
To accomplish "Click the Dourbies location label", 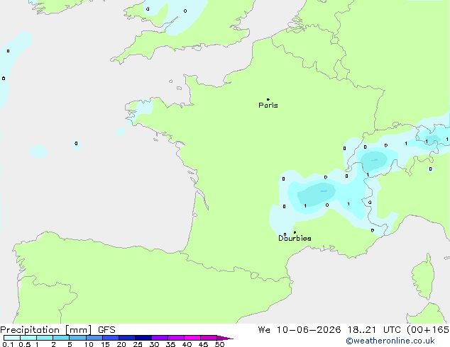I will [295, 238].
